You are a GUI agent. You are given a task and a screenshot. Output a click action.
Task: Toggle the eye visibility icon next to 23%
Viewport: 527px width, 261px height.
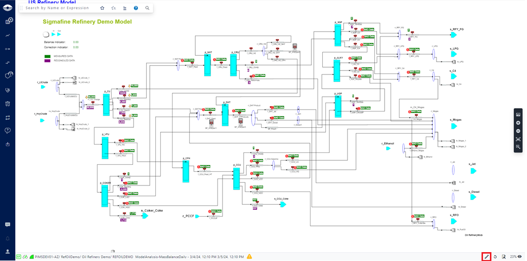(520, 257)
